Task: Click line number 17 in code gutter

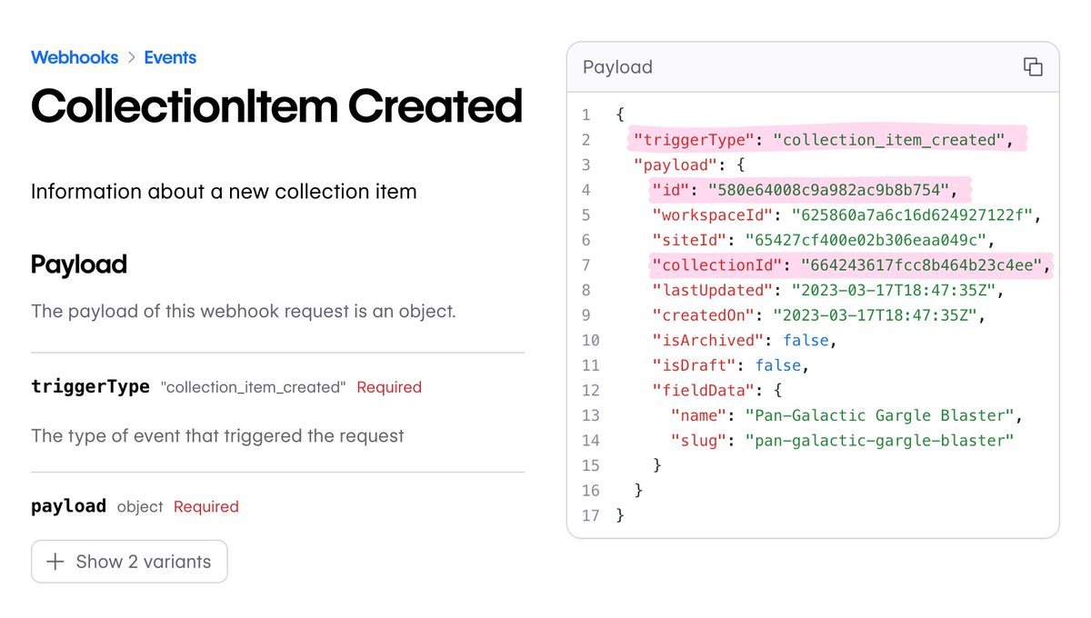Action: tap(591, 515)
